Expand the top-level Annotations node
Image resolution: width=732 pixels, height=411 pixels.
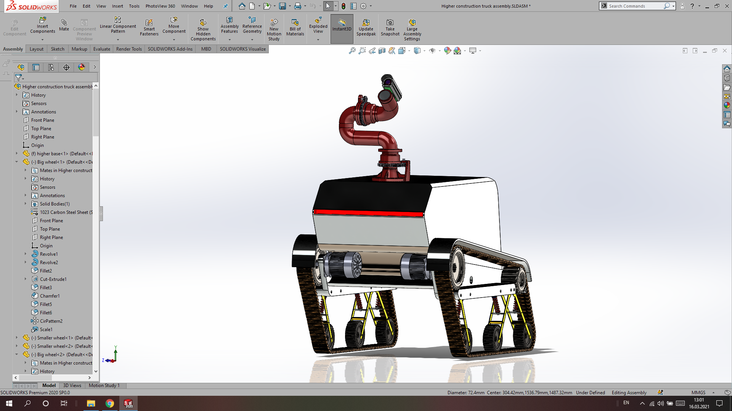point(17,112)
